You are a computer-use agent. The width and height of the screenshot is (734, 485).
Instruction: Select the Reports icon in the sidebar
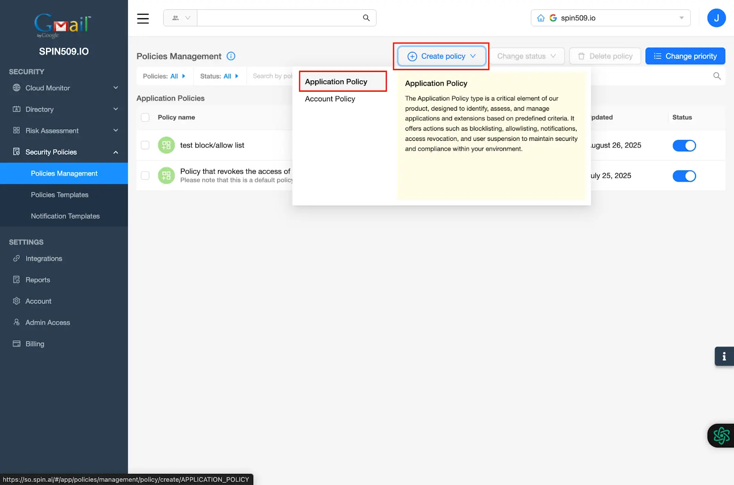(x=17, y=279)
